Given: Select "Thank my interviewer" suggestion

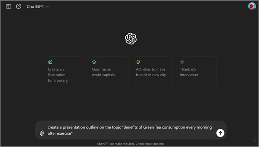Looking at the screenshot, I should point(197,72).
